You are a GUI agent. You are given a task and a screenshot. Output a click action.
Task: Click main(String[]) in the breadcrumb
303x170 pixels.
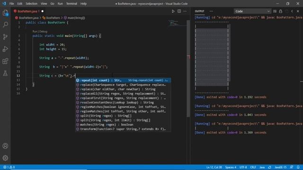point(76,18)
